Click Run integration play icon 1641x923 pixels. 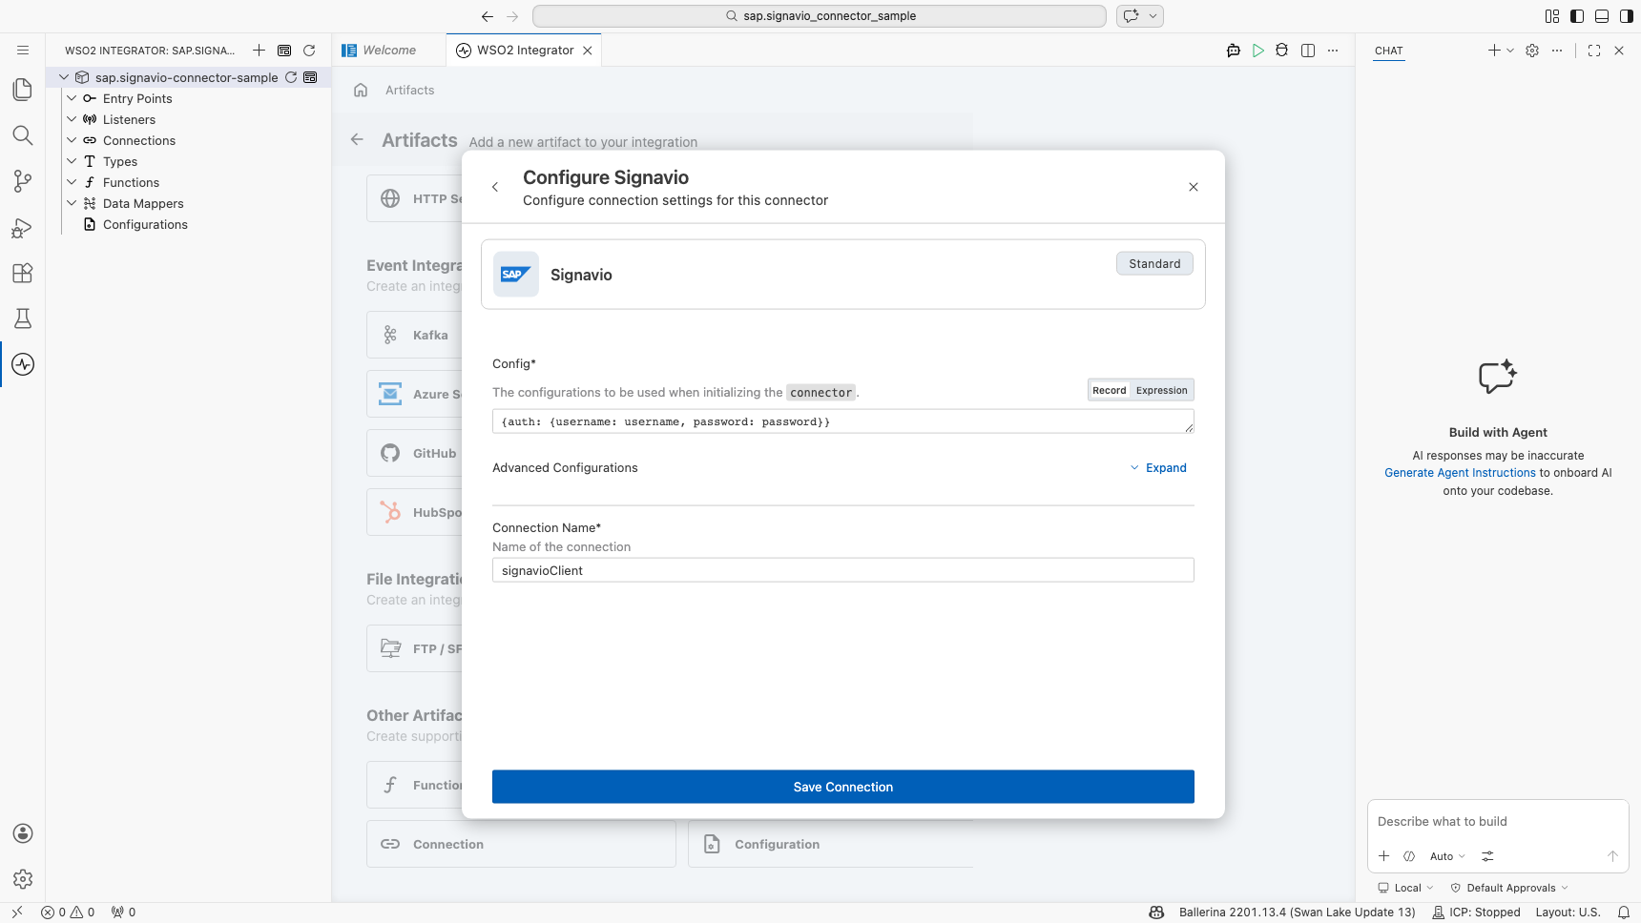pos(1258,51)
